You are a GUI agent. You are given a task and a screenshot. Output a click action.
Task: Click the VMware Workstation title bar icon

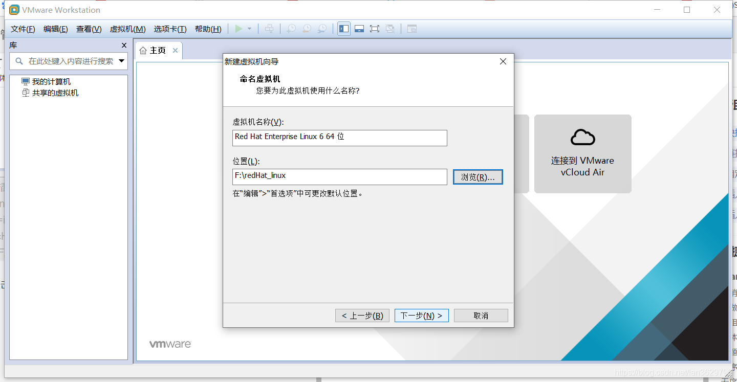pos(14,10)
